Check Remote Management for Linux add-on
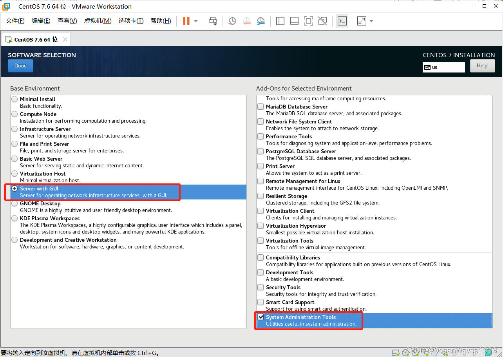The width and height of the screenshot is (503, 357). point(261,181)
